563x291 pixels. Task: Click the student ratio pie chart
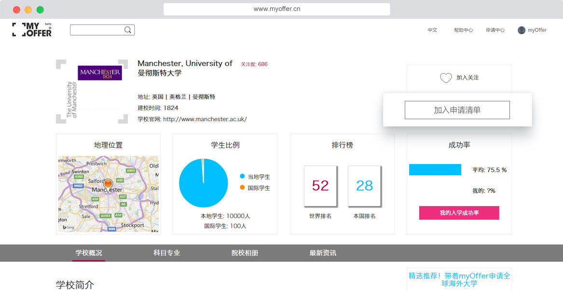[204, 183]
